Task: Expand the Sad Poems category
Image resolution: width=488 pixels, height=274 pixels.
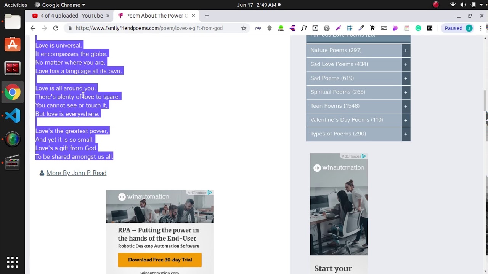Action: (x=406, y=78)
